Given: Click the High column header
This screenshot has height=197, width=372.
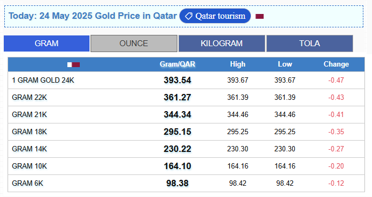Looking at the screenshot, I should tap(238, 64).
